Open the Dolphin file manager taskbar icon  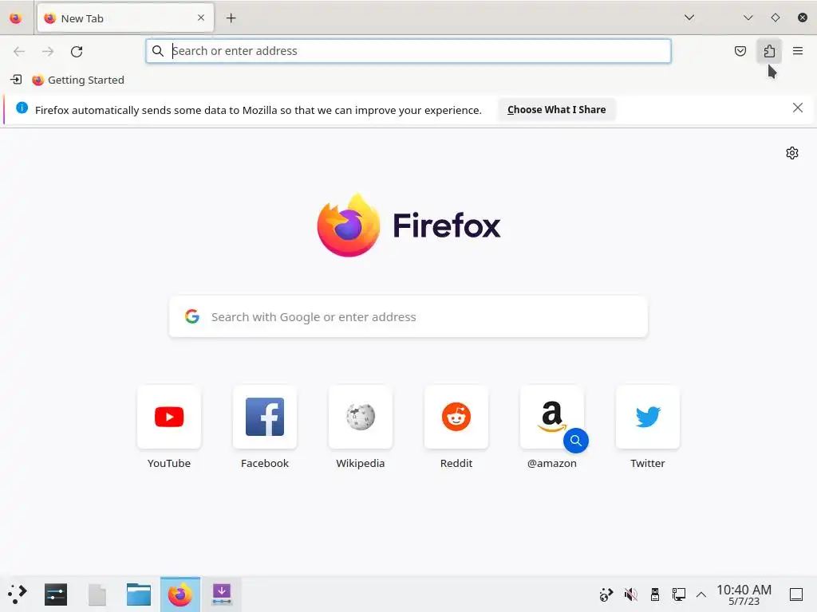(x=139, y=594)
